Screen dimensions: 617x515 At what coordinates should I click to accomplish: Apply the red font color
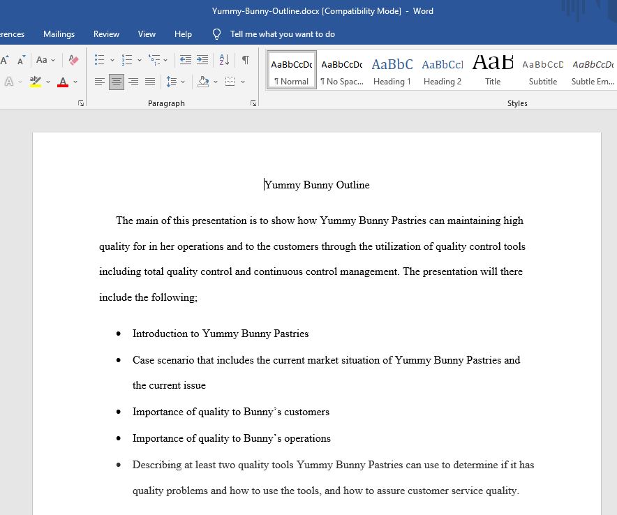tap(63, 82)
